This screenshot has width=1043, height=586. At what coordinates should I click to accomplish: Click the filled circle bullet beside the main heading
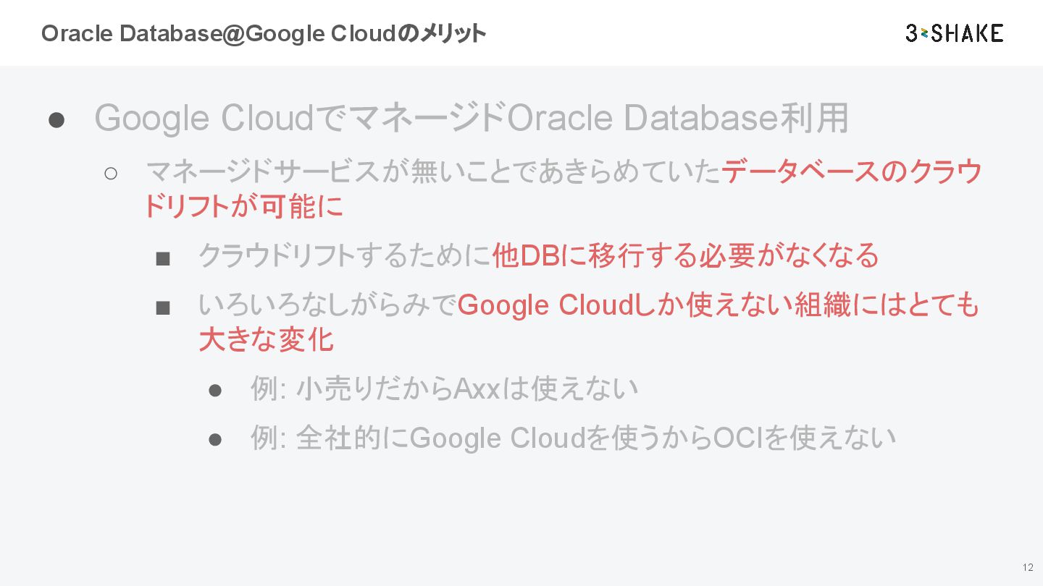57,120
